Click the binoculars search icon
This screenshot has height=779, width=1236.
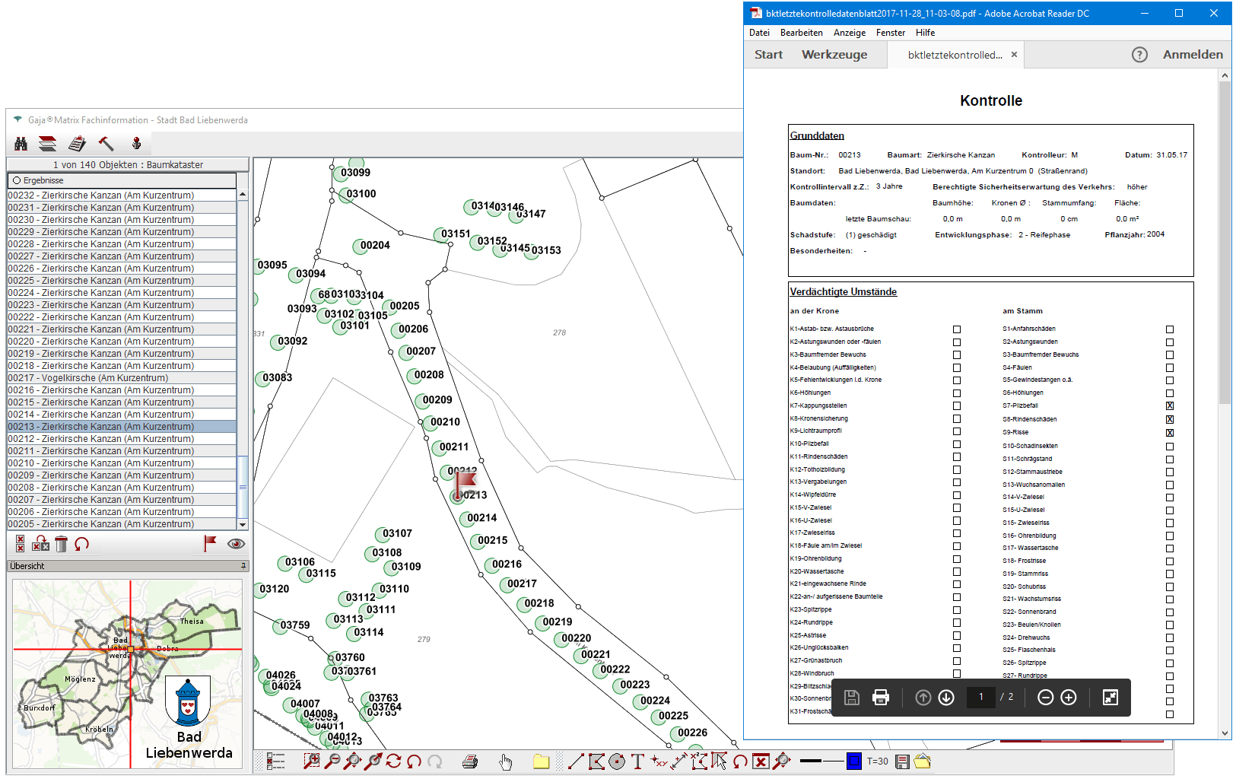[21, 144]
